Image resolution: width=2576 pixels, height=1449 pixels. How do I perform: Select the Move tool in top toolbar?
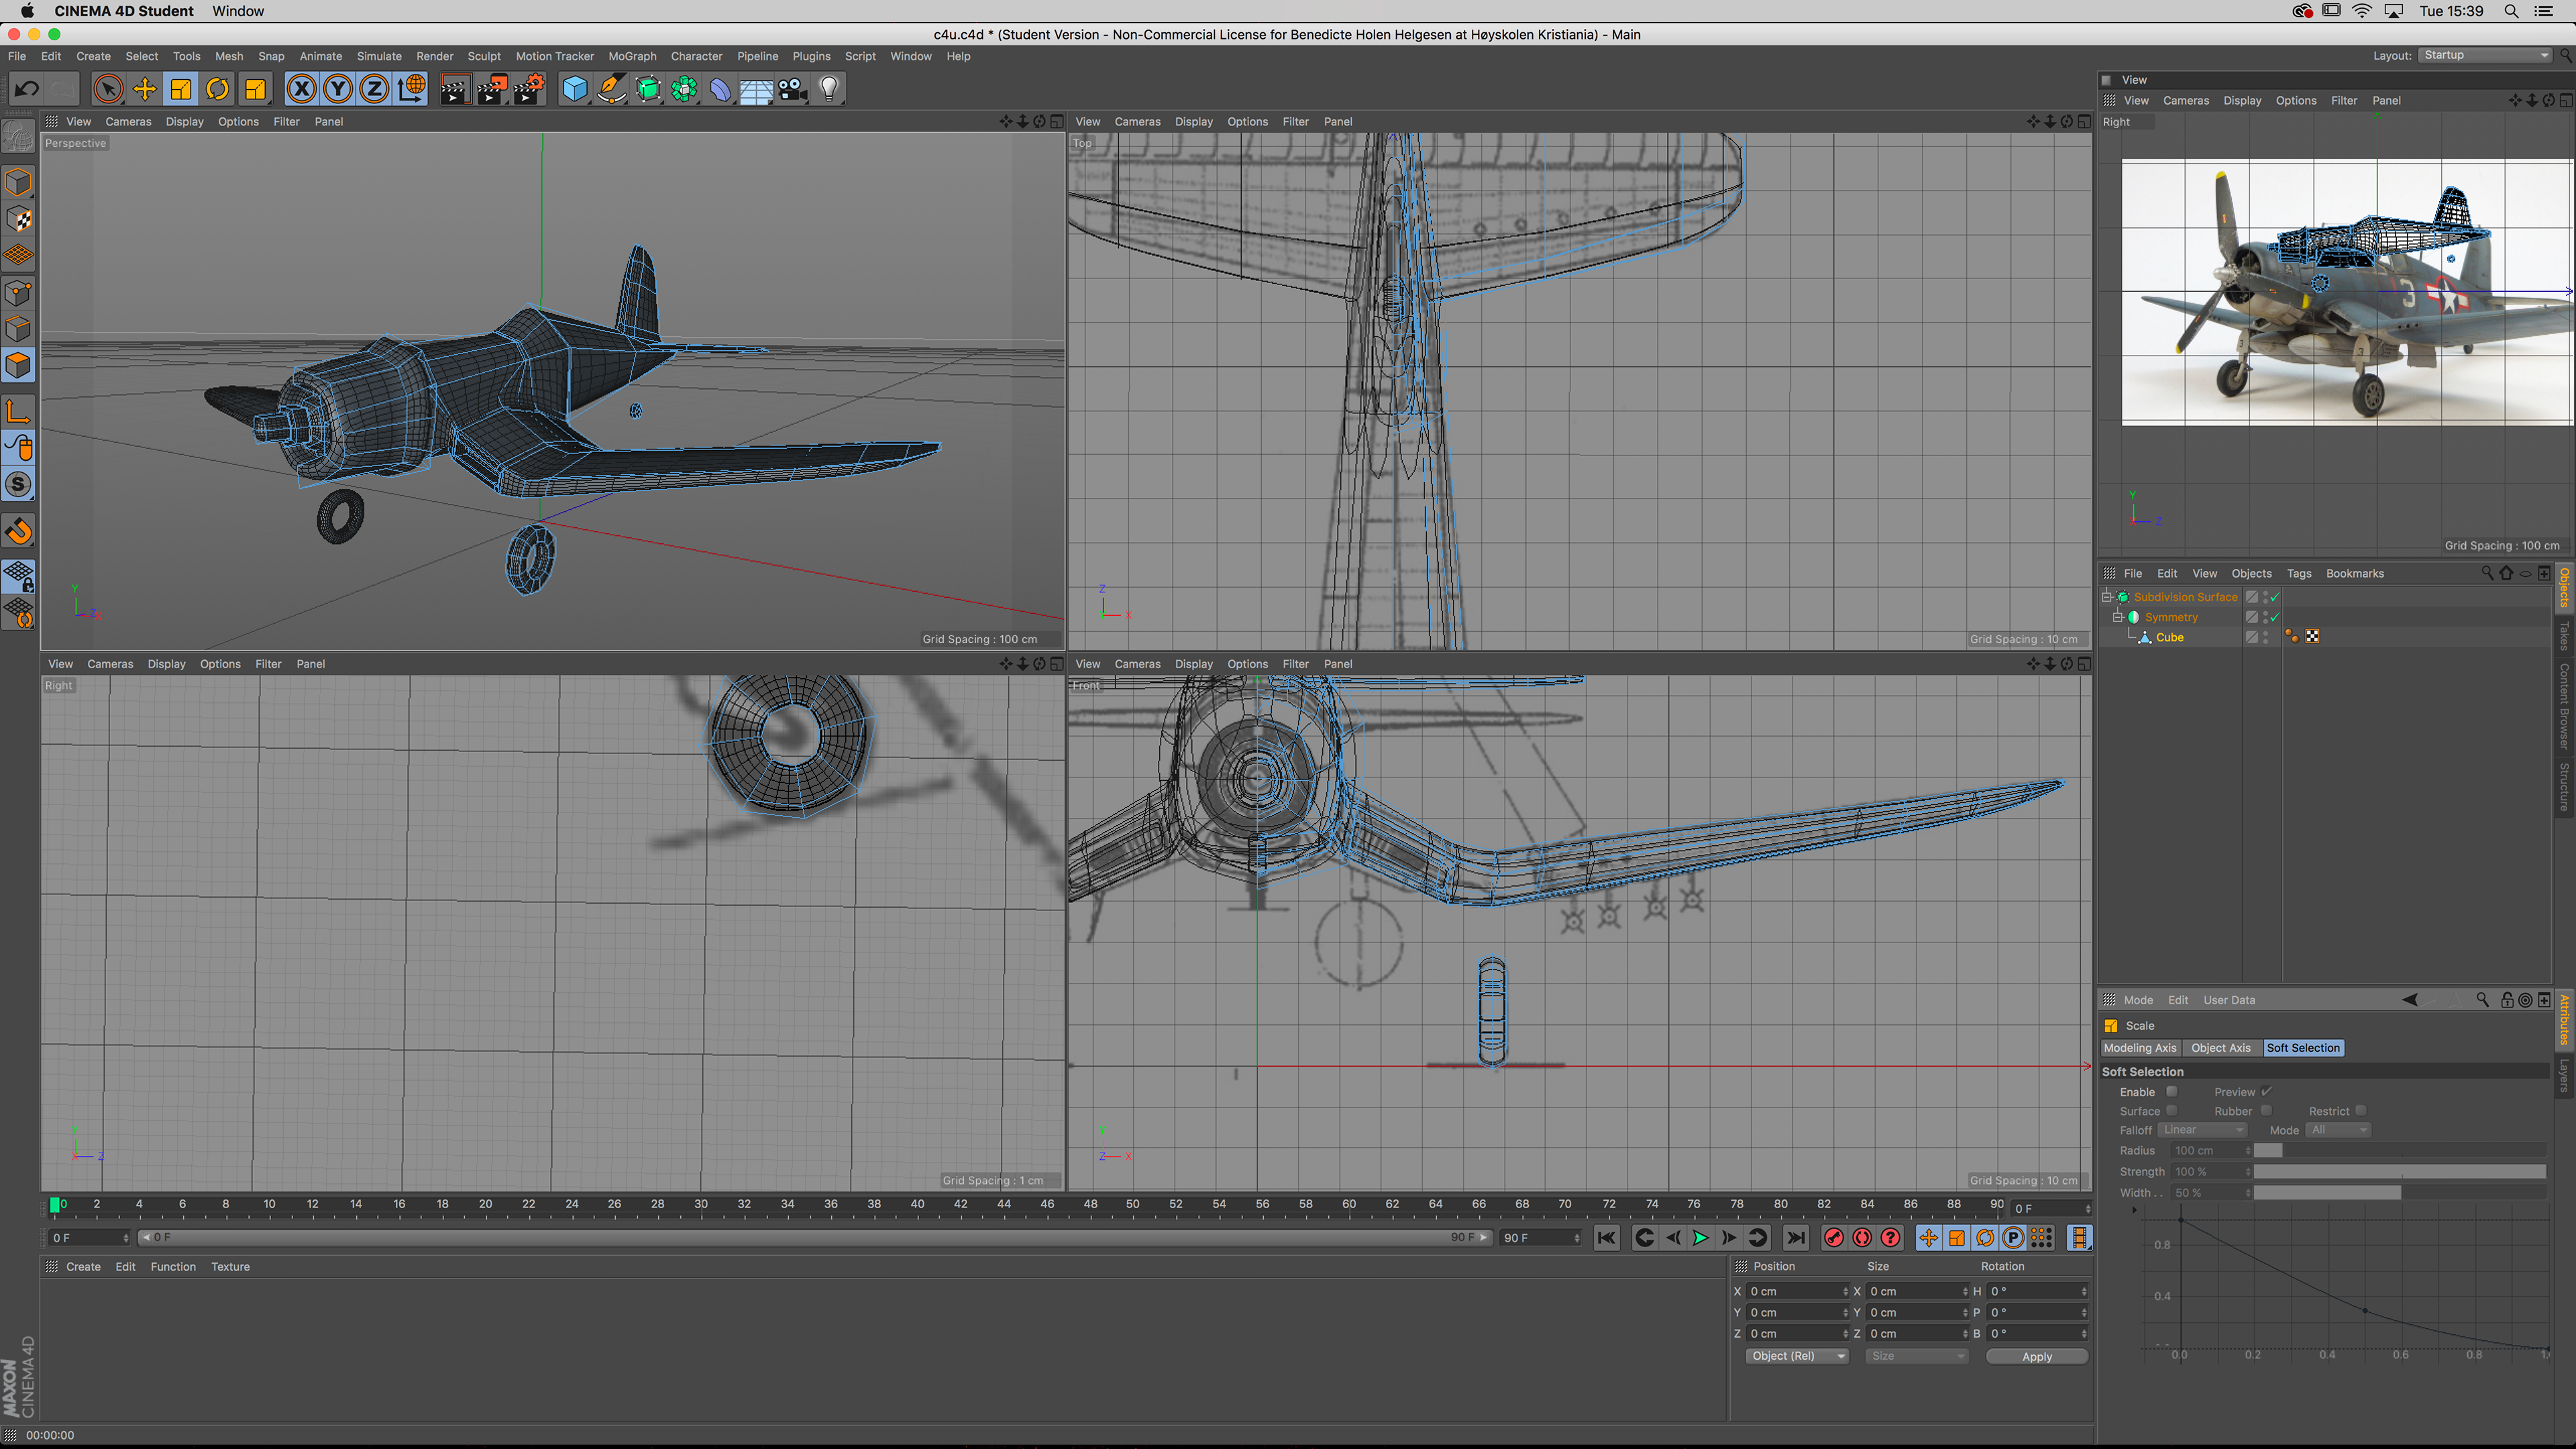click(144, 89)
